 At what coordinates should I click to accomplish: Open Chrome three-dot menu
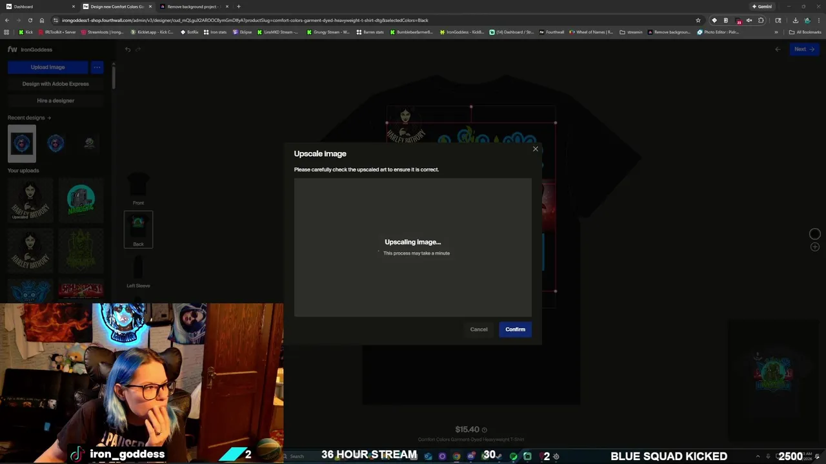[x=819, y=20]
